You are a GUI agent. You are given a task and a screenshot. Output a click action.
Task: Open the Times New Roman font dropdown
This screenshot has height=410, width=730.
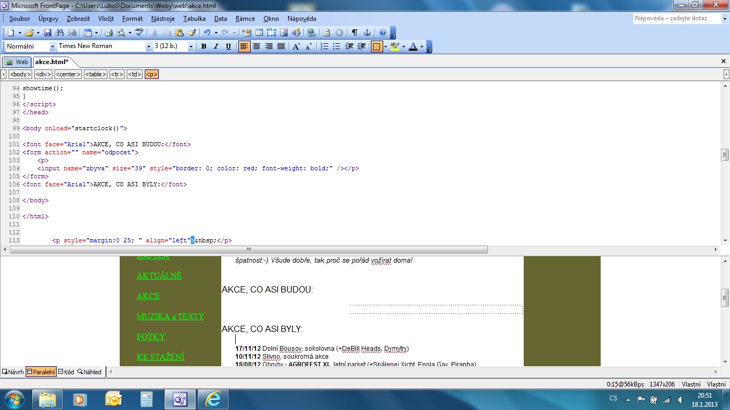[x=149, y=46]
